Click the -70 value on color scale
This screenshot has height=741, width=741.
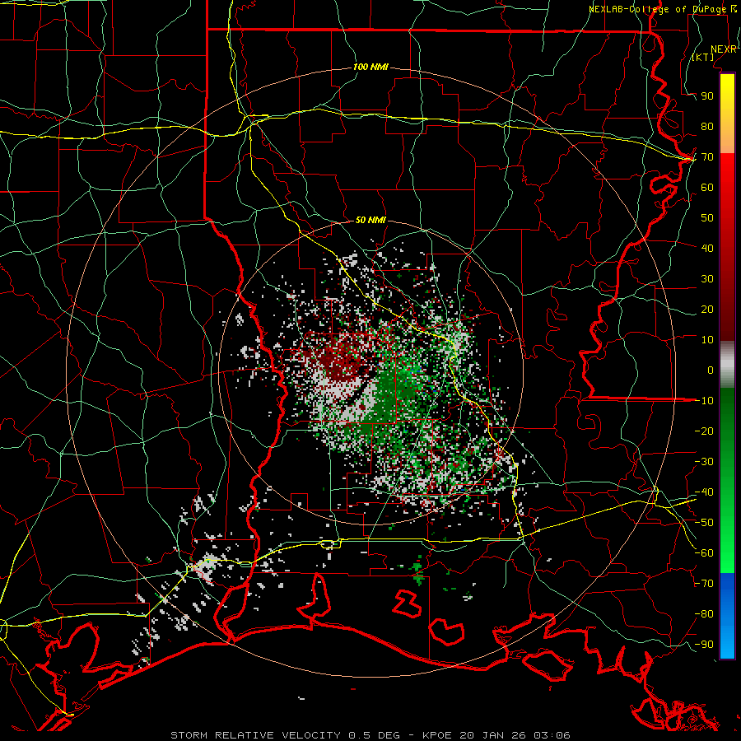pos(704,584)
